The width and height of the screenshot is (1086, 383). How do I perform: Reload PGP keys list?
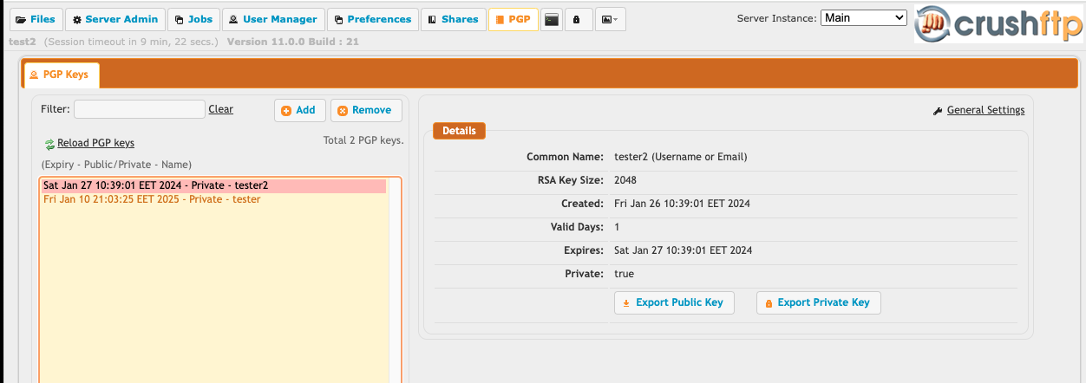click(x=95, y=143)
